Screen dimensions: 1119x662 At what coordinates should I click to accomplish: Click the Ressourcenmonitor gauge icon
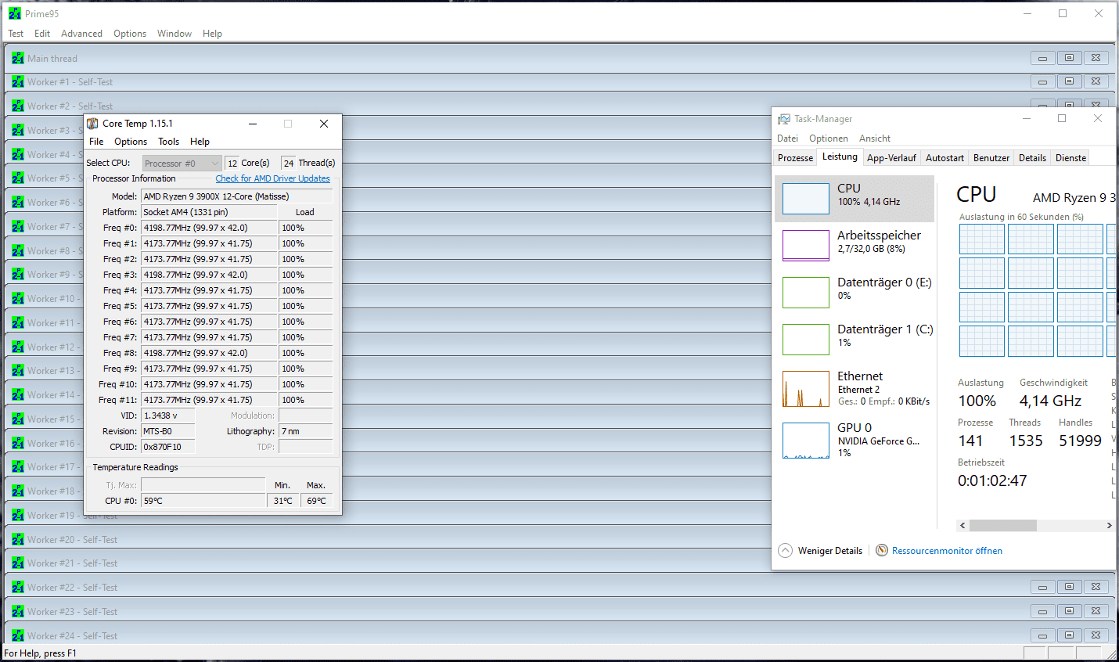click(x=882, y=550)
